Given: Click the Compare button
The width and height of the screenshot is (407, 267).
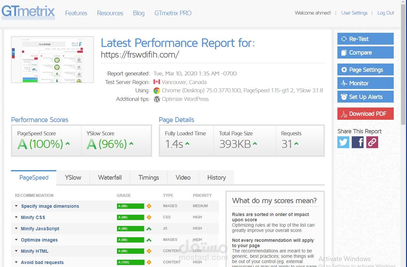Looking at the screenshot, I should (x=366, y=53).
